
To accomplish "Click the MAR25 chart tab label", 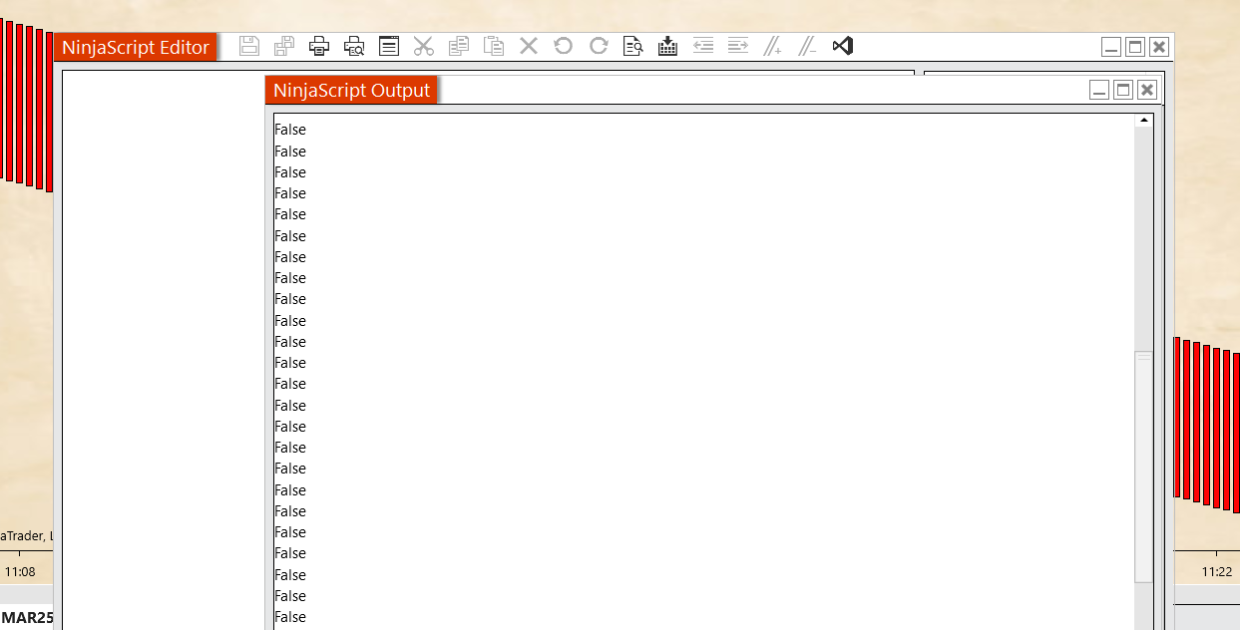I will pos(27,618).
